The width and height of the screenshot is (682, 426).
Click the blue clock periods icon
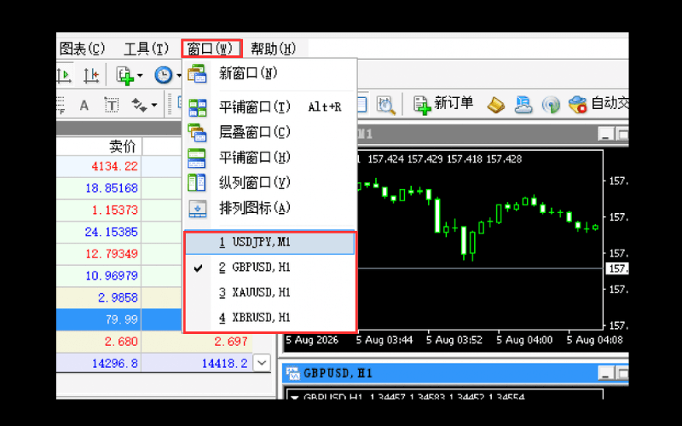tap(164, 76)
